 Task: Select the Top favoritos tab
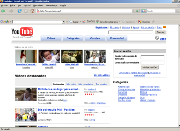(102, 84)
